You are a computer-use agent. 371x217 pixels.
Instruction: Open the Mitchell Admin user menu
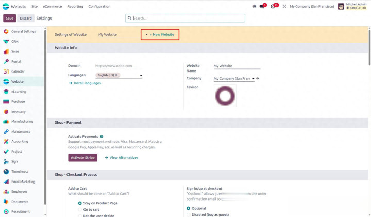[352, 6]
